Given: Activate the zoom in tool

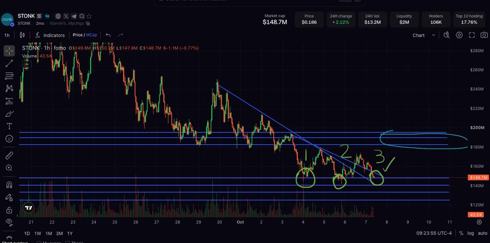Looking at the screenshot, I should coord(9,168).
